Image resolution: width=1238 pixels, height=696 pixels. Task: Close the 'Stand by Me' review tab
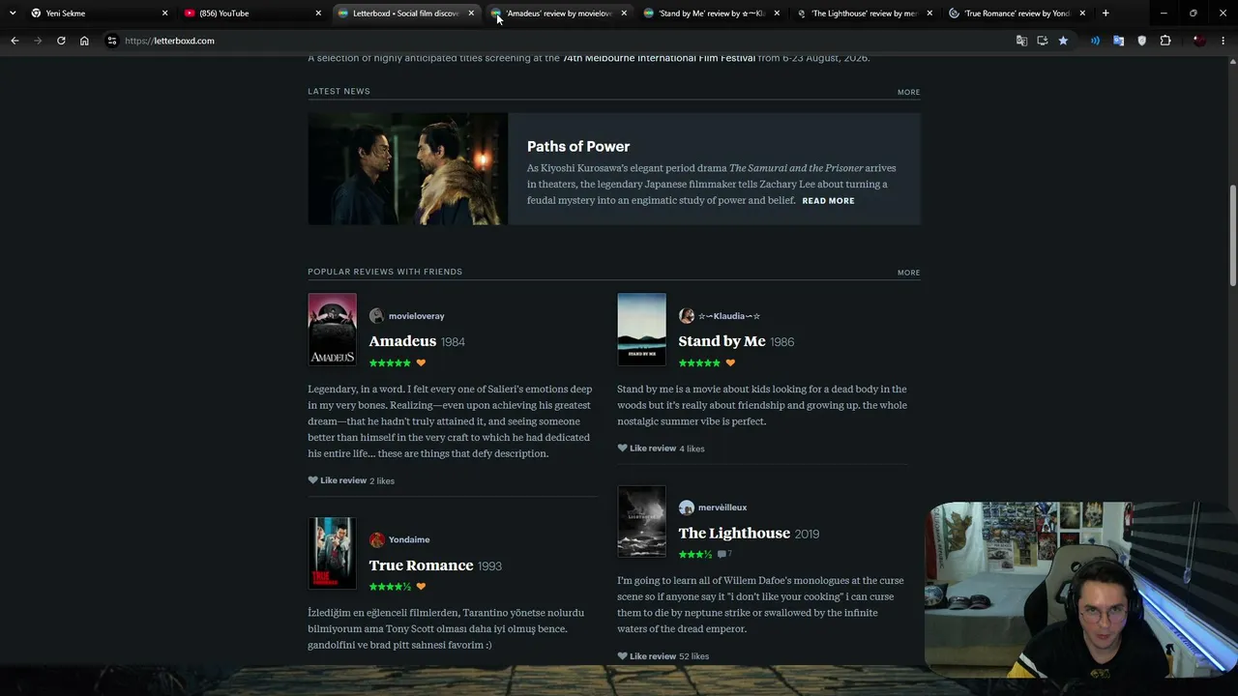tap(776, 14)
